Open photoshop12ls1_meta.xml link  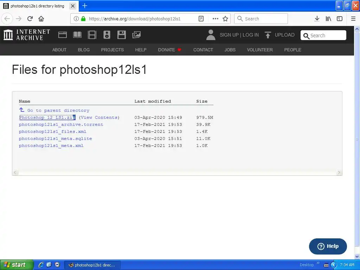(x=51, y=146)
